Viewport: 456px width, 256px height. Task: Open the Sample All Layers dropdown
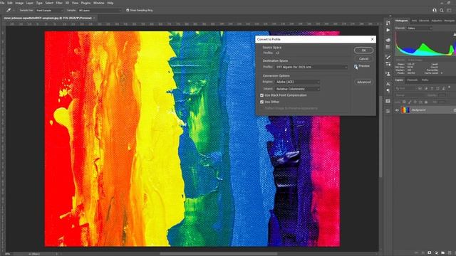pos(100,10)
